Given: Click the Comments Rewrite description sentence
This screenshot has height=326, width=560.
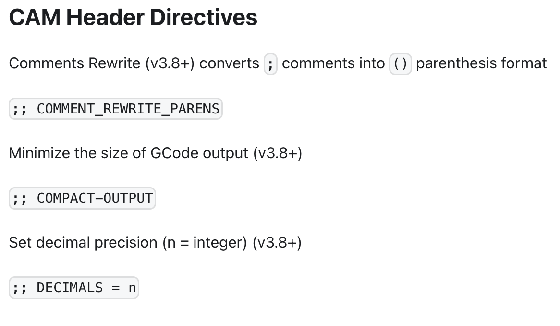Looking at the screenshot, I should (278, 63).
